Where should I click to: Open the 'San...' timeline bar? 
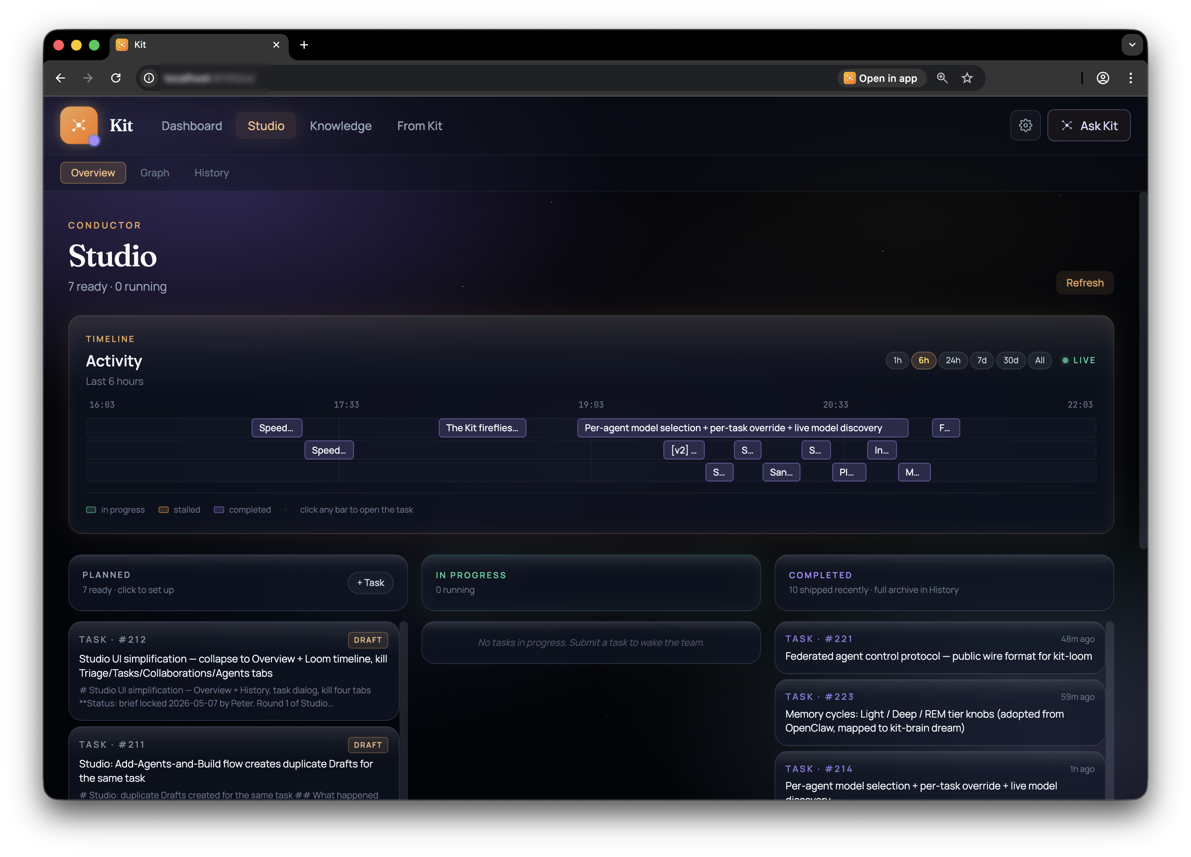coord(781,472)
